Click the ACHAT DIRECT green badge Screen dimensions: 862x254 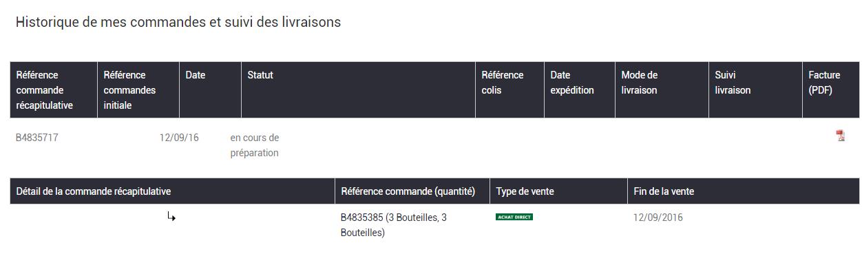coord(514,217)
